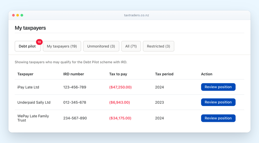Close the window with the red button
Viewport: 259px width, 143px height.
click(14, 15)
